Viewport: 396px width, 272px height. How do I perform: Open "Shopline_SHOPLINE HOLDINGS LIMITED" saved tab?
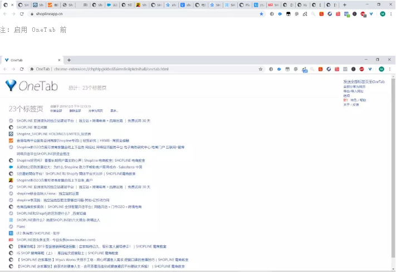pos(54,134)
